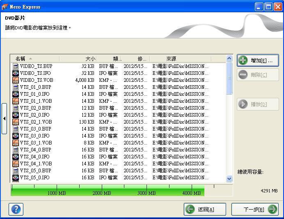Click the VTS_04_0.BUP file icon
This screenshot has width=284, height=219.
pyautogui.click(x=16, y=150)
